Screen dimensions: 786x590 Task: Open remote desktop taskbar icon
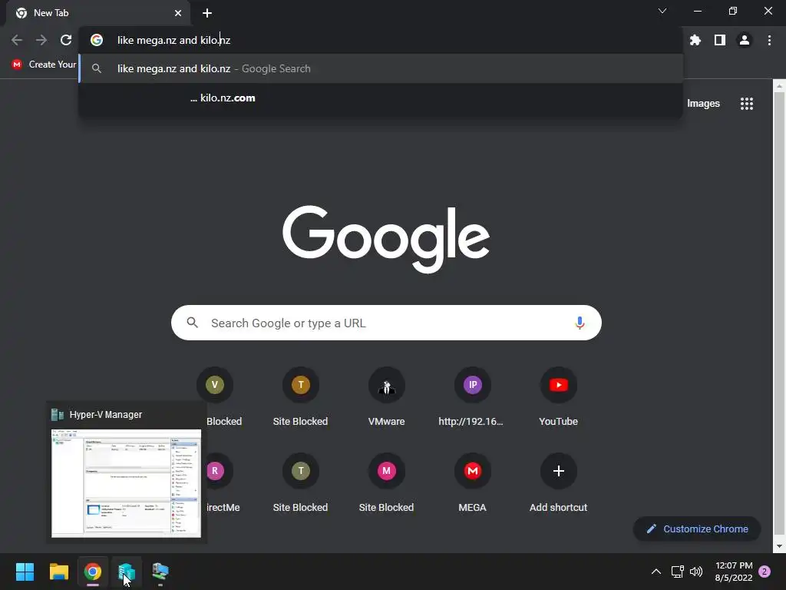point(160,572)
